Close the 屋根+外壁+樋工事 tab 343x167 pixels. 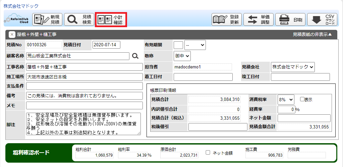(x=12, y=34)
